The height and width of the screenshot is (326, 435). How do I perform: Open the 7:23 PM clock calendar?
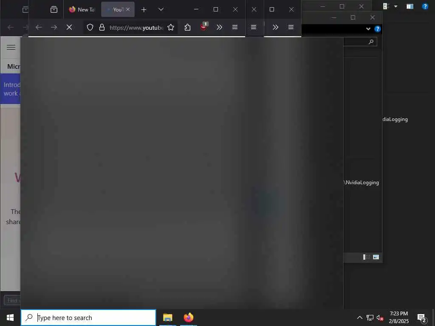(398, 318)
